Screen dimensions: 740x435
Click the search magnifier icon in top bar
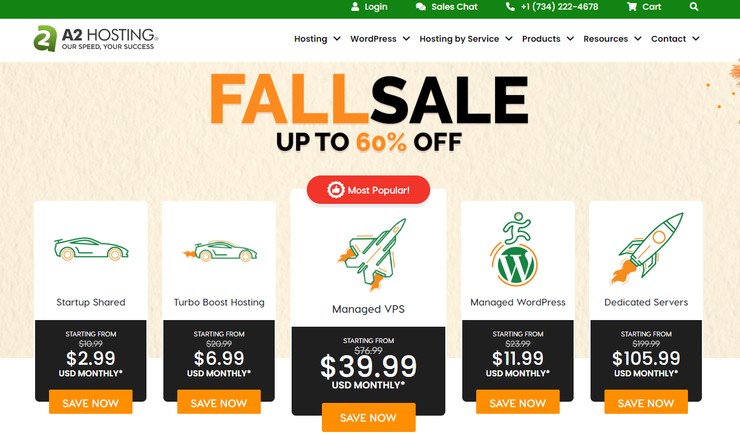694,7
